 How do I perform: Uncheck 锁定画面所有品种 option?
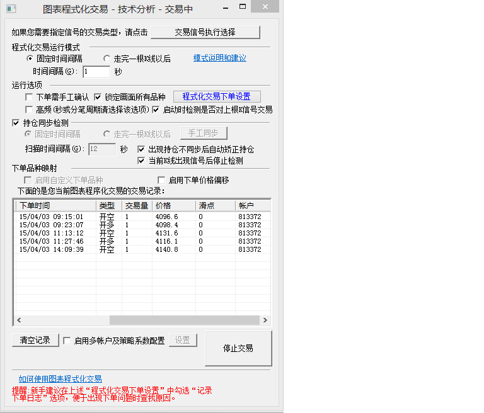coord(98,98)
